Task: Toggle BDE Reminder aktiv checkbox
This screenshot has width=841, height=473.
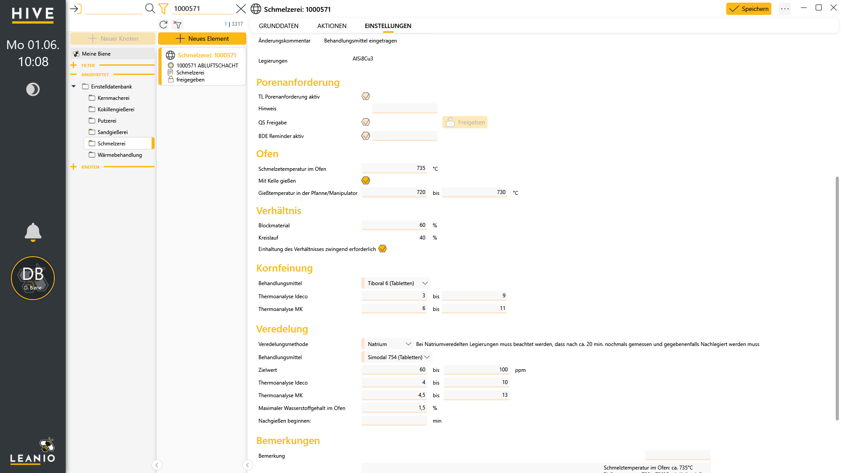Action: (366, 136)
